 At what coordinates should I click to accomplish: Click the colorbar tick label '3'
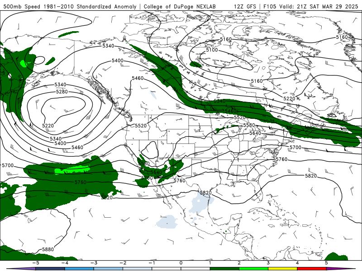pos(268,263)
